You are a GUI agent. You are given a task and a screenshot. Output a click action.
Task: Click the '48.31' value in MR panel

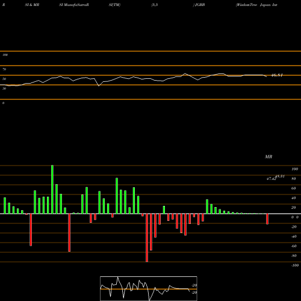(280, 176)
